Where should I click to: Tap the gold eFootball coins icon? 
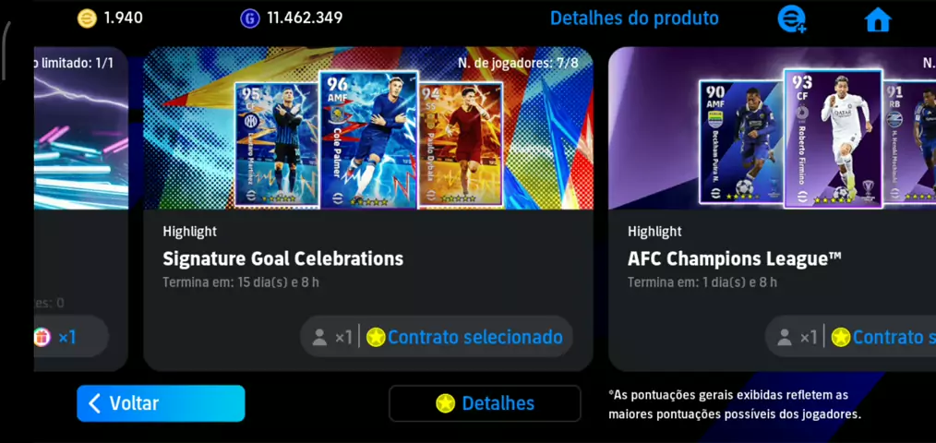click(x=87, y=18)
